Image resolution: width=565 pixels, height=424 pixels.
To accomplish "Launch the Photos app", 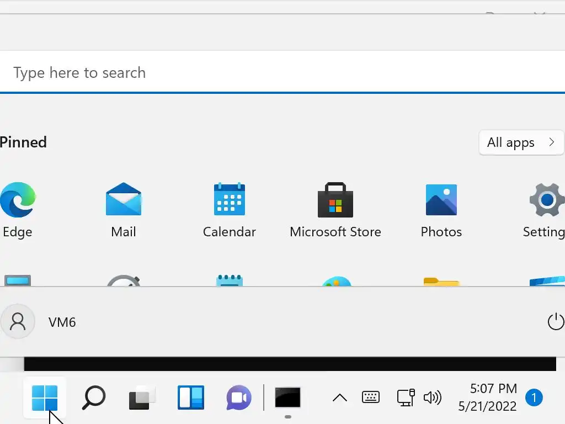I will 441,210.
